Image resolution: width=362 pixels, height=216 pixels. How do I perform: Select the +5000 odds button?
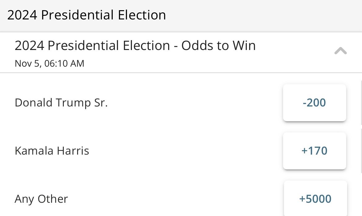(x=315, y=199)
